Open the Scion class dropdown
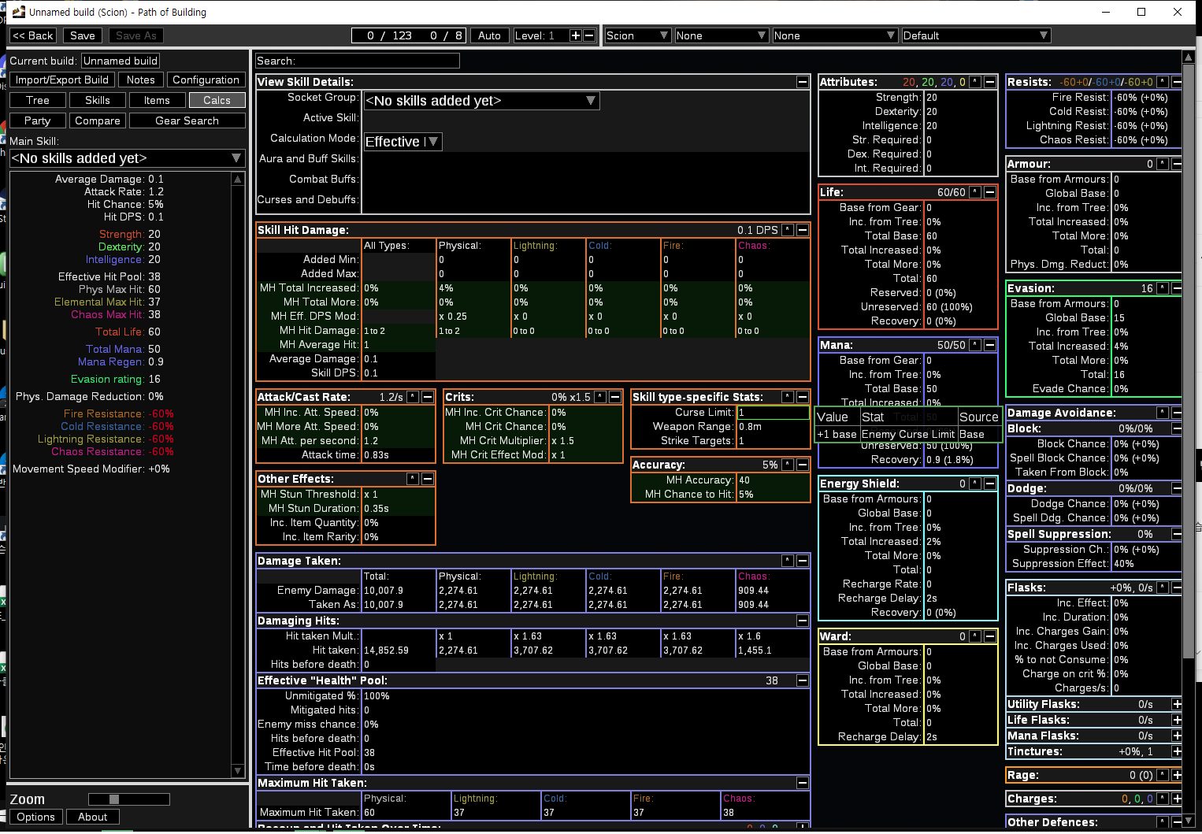This screenshot has width=1202, height=834. click(638, 35)
